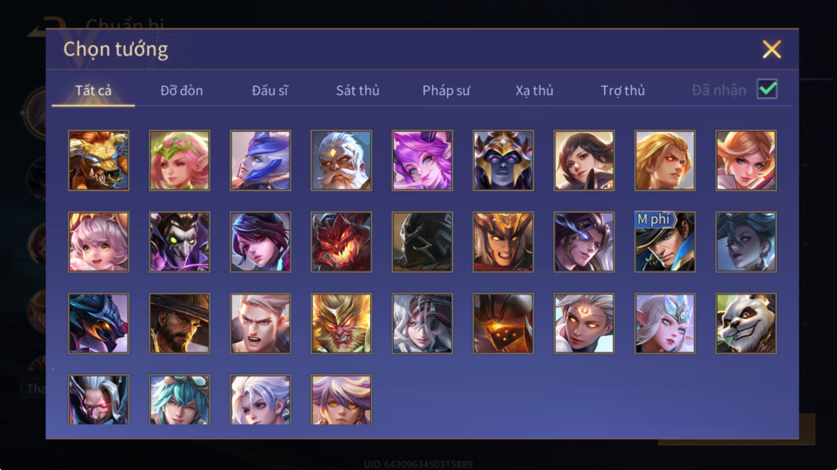Choose the panda hero portrait
Image resolution: width=837 pixels, height=470 pixels.
click(x=746, y=323)
